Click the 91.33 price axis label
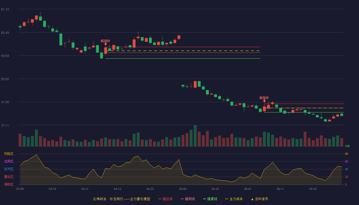 tap(5, 9)
